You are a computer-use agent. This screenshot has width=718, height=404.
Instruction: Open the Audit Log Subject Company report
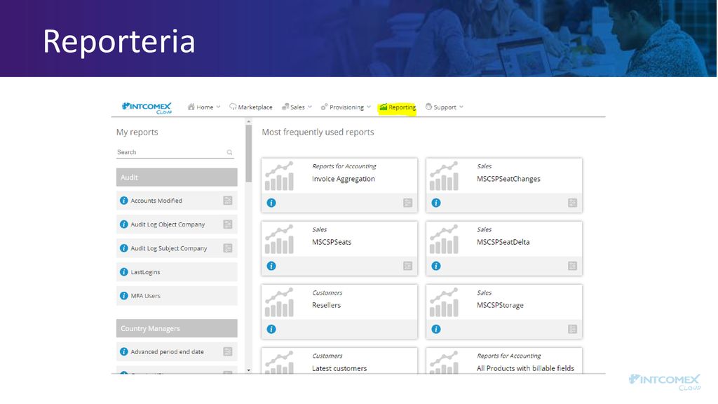tap(168, 248)
